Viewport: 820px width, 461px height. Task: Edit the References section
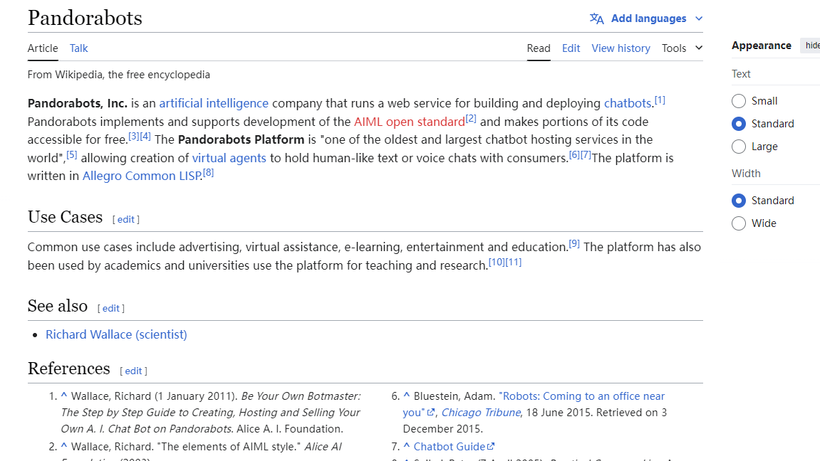coord(133,371)
